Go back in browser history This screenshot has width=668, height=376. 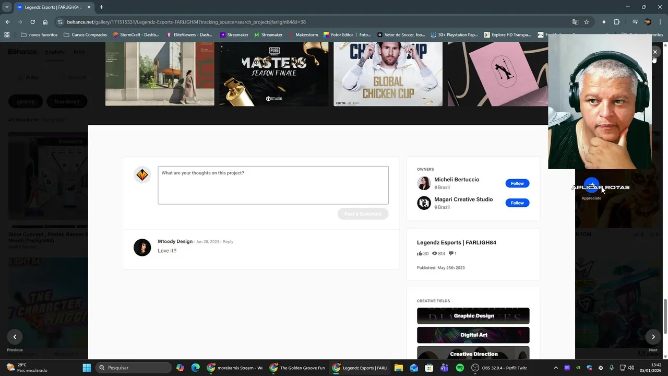click(7, 22)
